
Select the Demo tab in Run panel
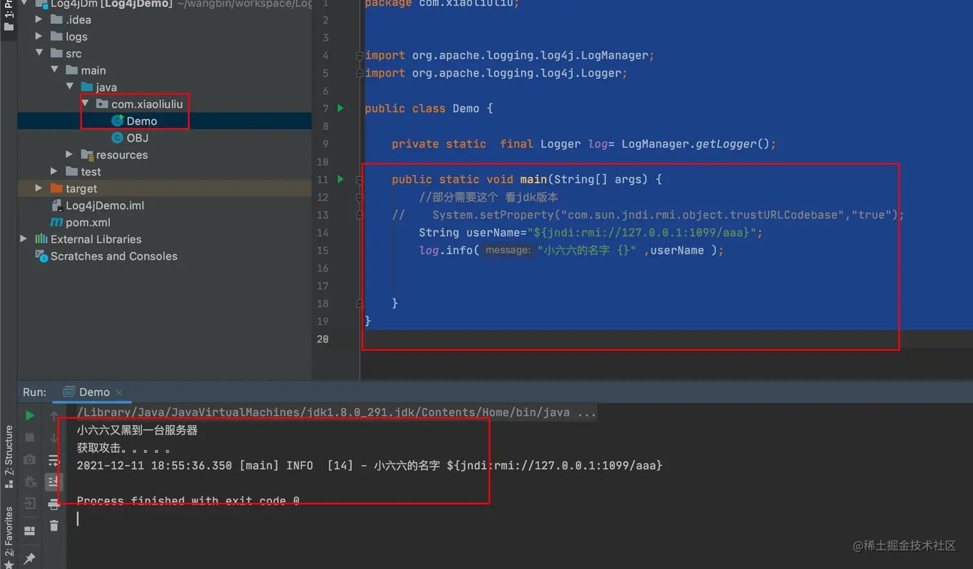pyautogui.click(x=94, y=392)
